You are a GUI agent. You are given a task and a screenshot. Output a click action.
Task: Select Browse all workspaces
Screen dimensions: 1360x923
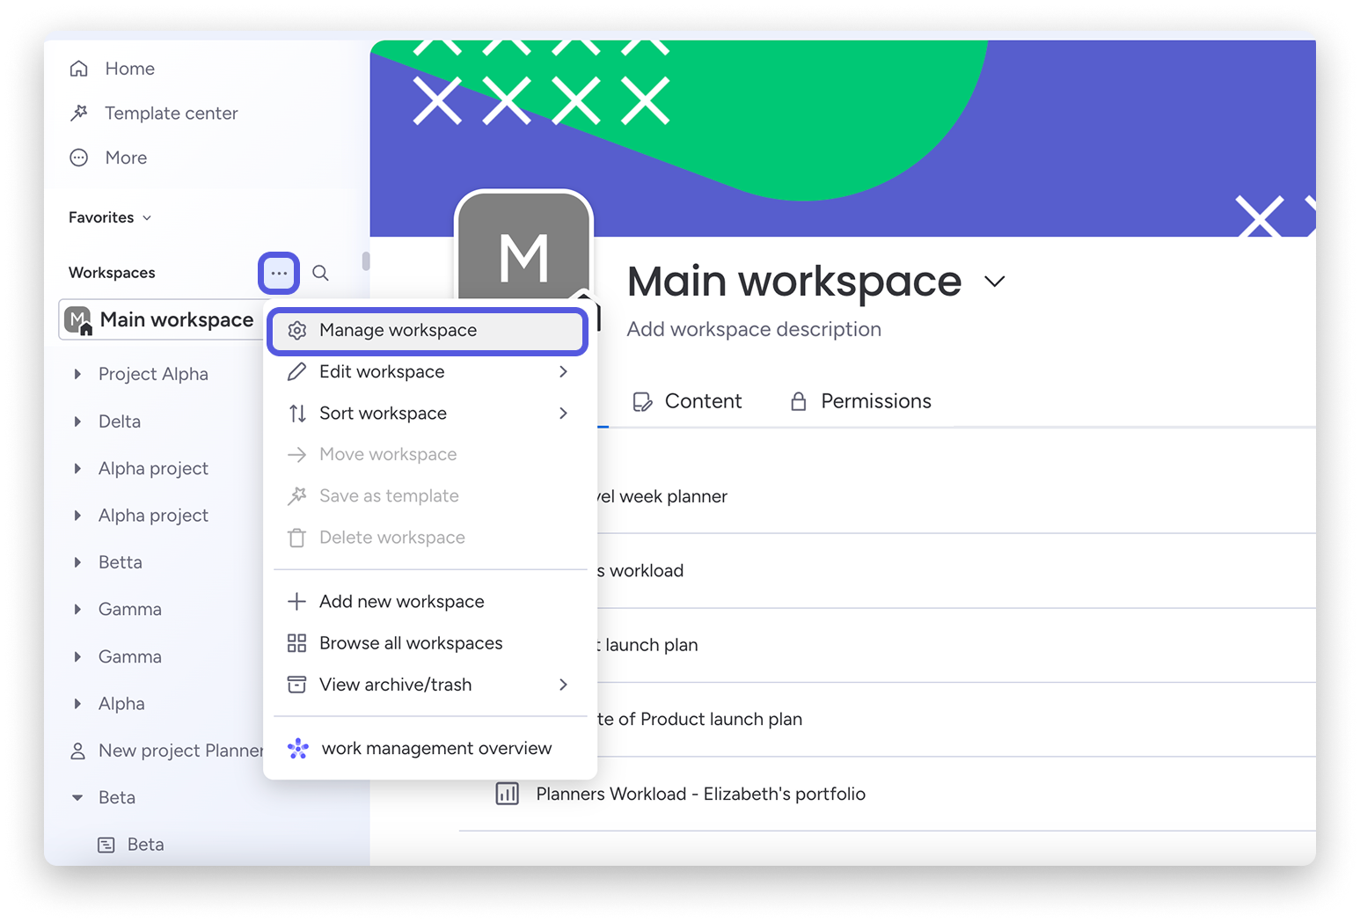(411, 642)
